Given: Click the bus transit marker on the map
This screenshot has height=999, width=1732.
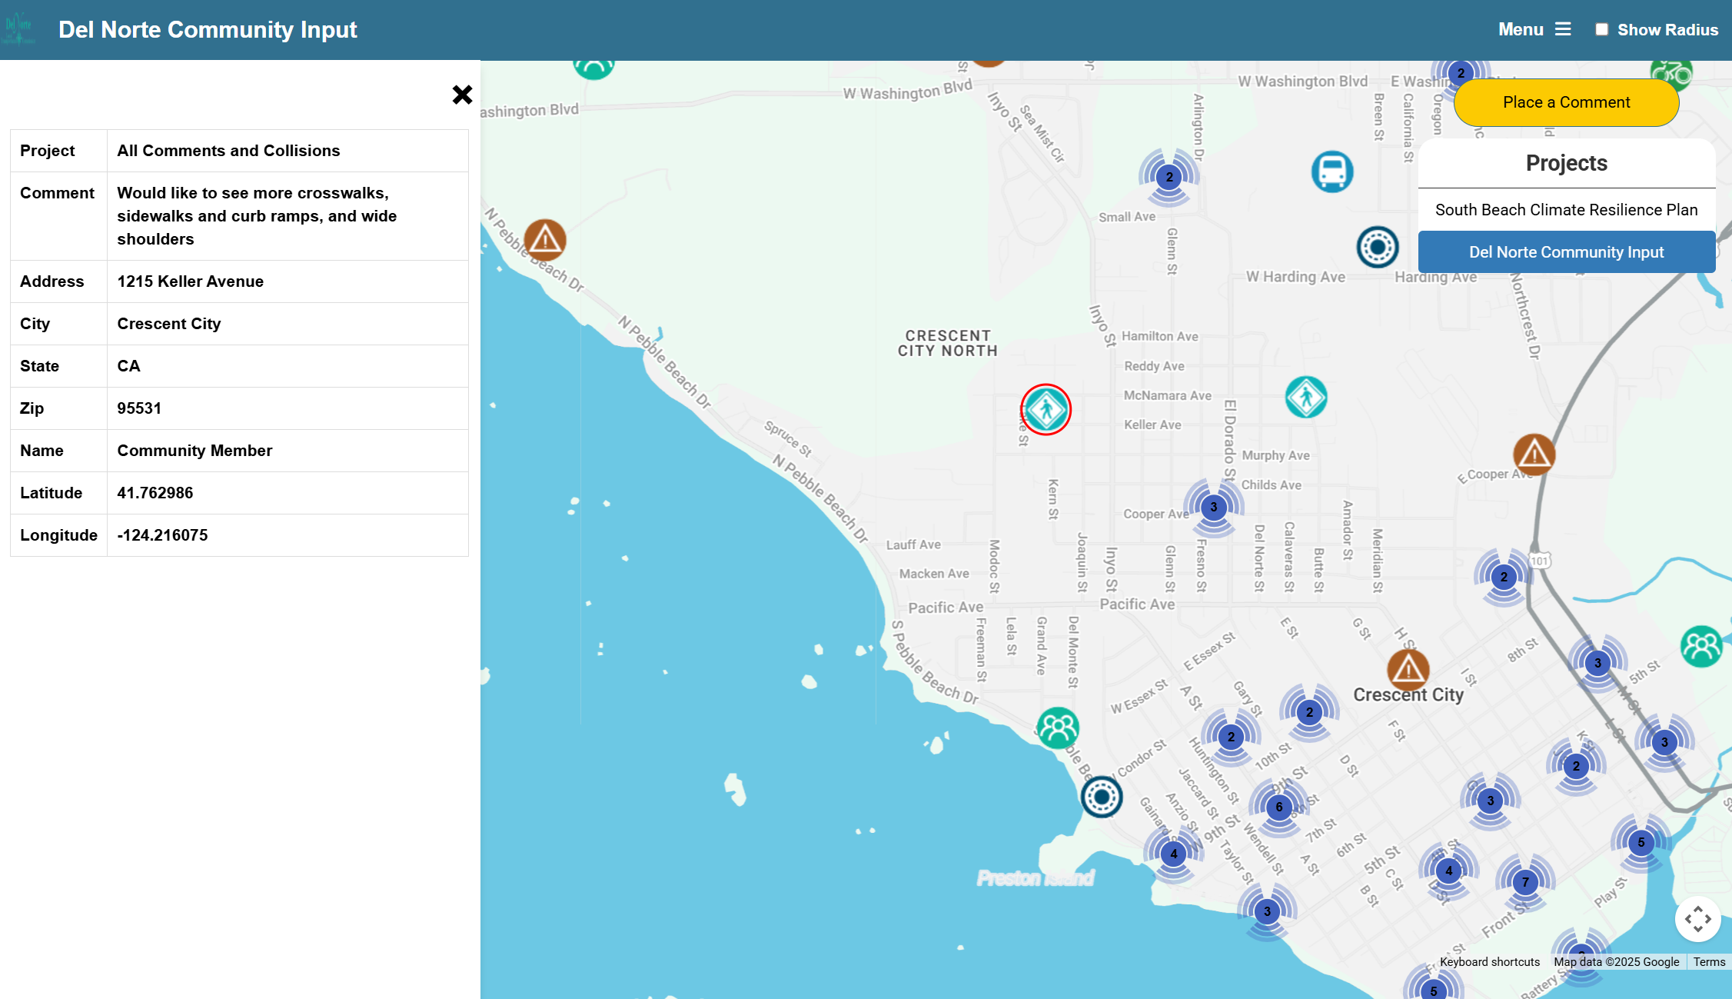Looking at the screenshot, I should (1331, 171).
